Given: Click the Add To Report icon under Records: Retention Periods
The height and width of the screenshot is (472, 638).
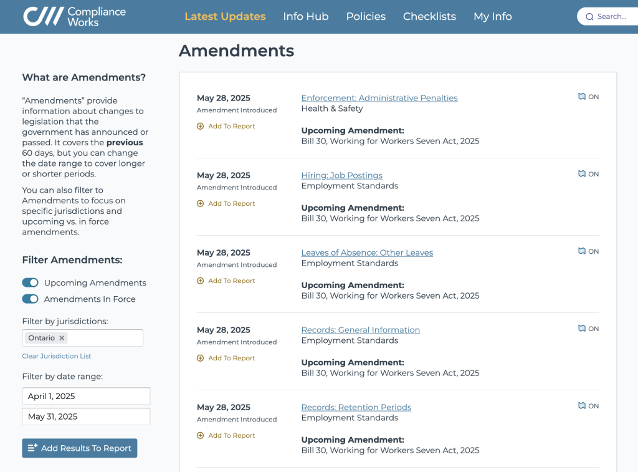Looking at the screenshot, I should pos(200,435).
